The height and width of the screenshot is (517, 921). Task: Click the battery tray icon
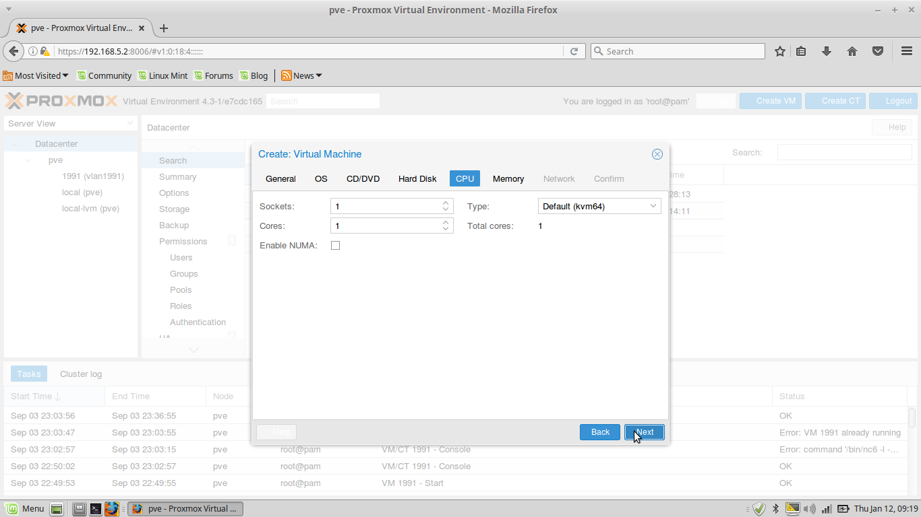point(843,508)
